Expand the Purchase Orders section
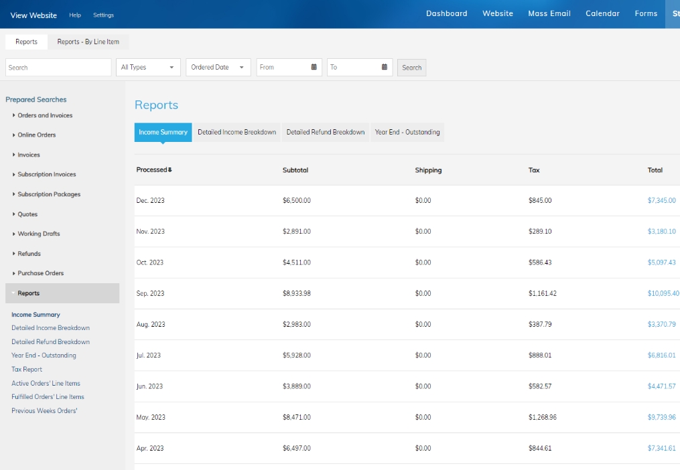Screen dimensions: 680x470 pos(38,273)
